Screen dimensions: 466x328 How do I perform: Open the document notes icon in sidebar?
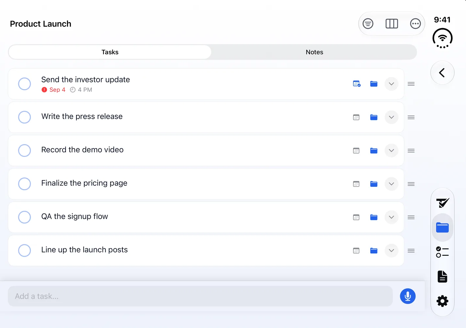click(x=442, y=276)
